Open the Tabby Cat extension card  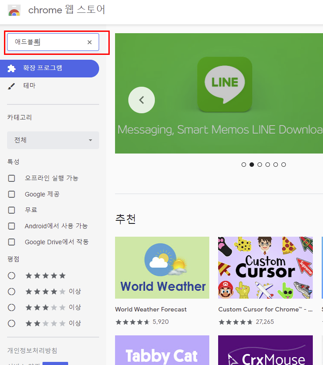162,350
